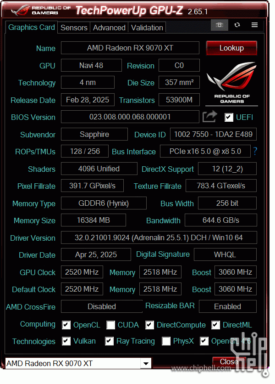The width and height of the screenshot is (275, 384).
Task: Click the Default Clock row Boost value 3060 MHz
Action: 236,289
